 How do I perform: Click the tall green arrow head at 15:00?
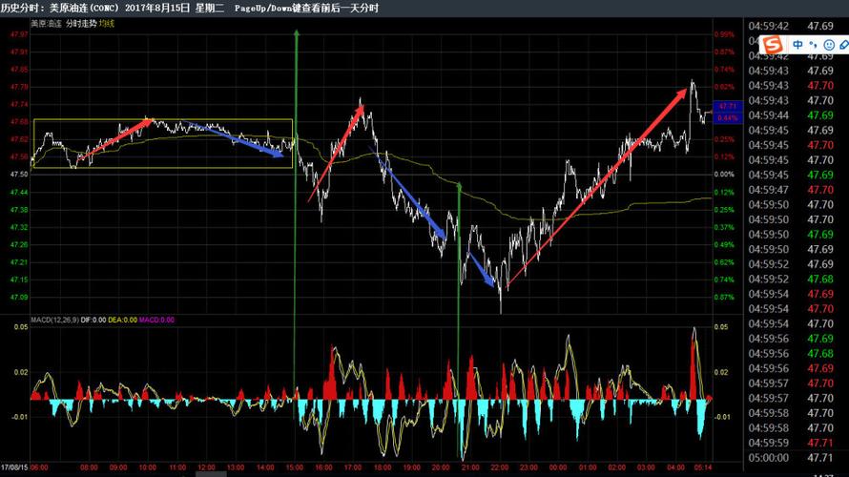[x=296, y=34]
